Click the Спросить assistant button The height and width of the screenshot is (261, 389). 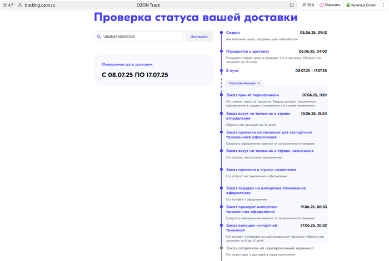330,5
